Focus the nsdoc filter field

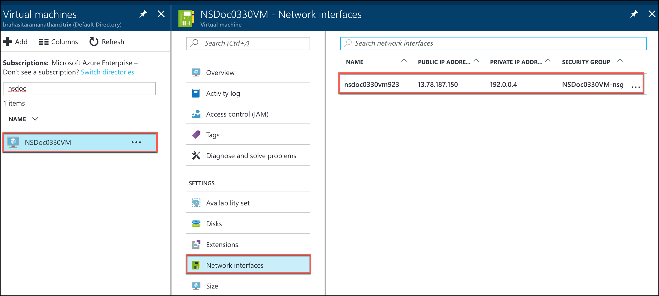coord(79,89)
